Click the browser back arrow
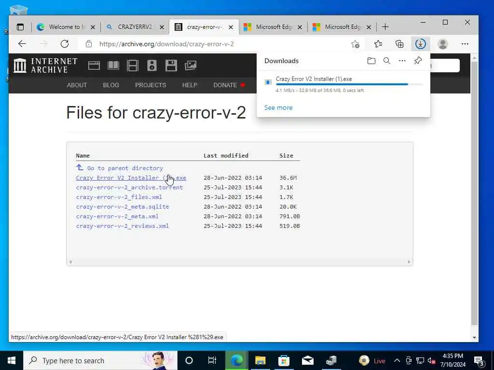494x370 pixels. pos(22,44)
